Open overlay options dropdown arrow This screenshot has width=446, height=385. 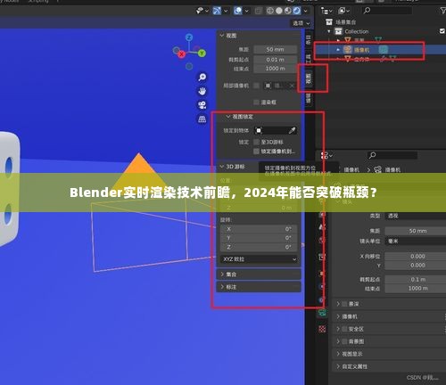point(246,12)
